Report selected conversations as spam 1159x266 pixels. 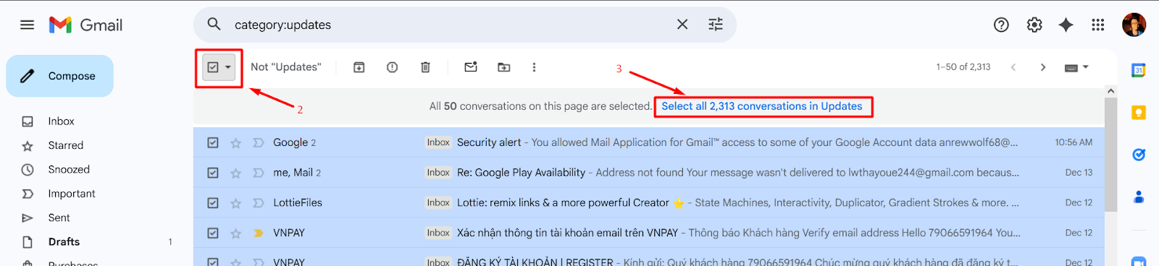tap(392, 67)
